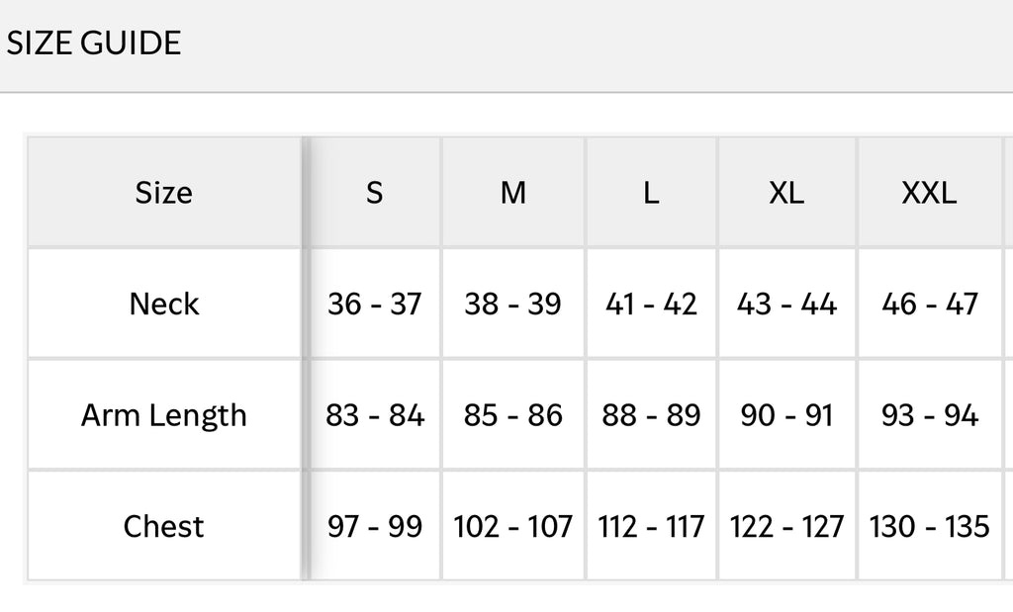Select the L size column header
This screenshot has width=1013, height=612.
651,193
